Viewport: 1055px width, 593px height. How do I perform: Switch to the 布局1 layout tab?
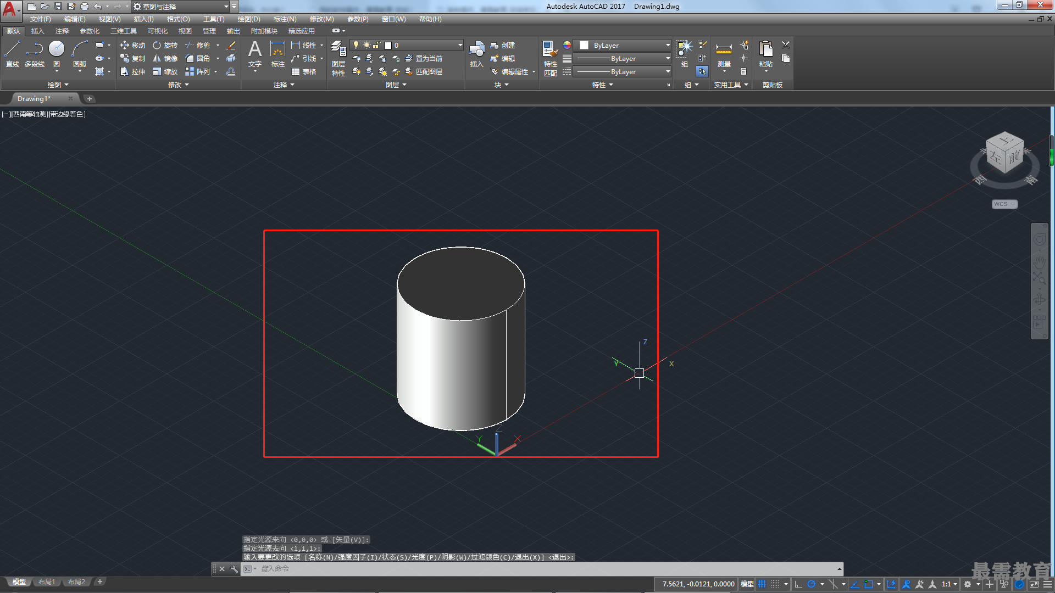pos(47,581)
